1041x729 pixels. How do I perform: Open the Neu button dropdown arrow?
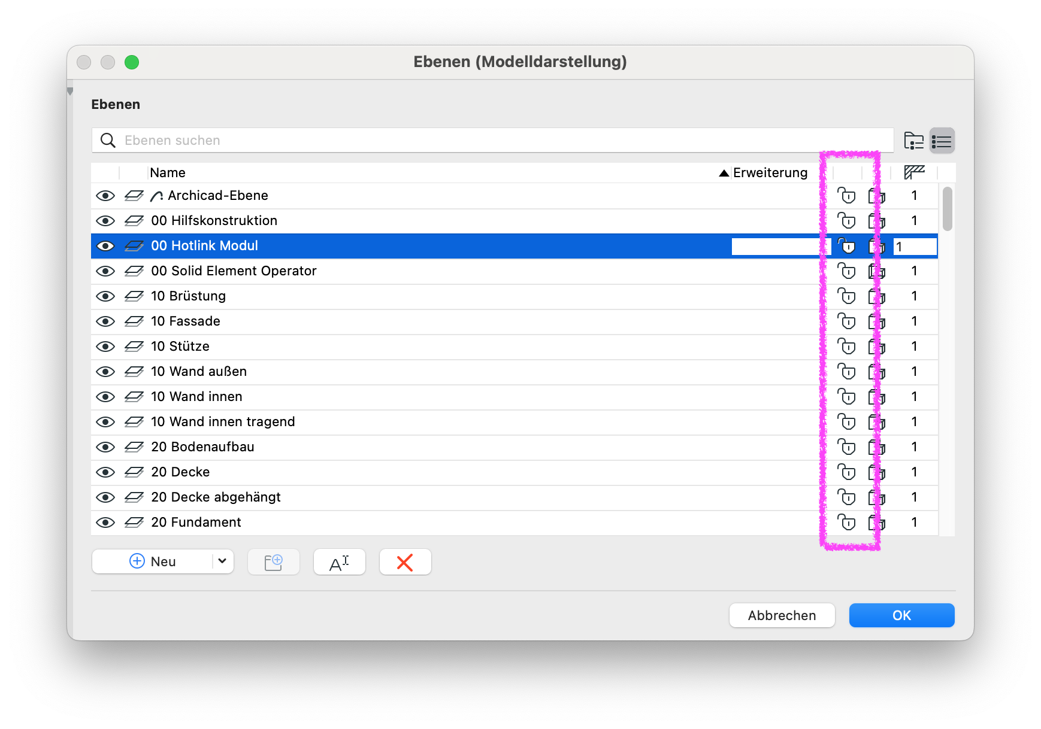click(222, 561)
